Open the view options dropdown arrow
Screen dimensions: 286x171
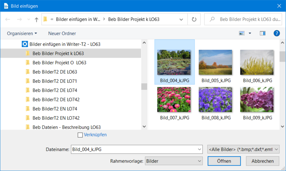click(x=250, y=33)
